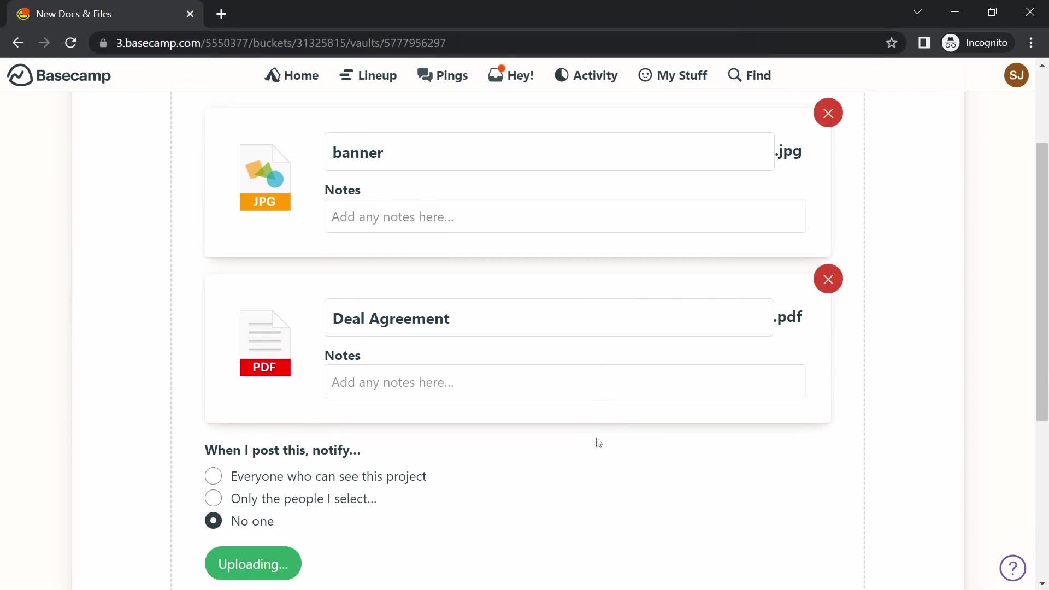Select Everyone who can see this project

tap(213, 476)
